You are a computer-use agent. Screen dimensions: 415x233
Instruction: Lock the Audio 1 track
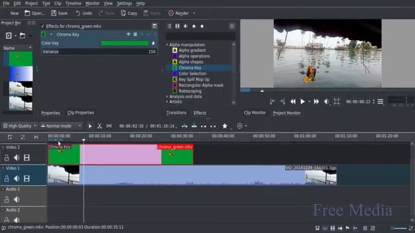[x=6, y=199]
